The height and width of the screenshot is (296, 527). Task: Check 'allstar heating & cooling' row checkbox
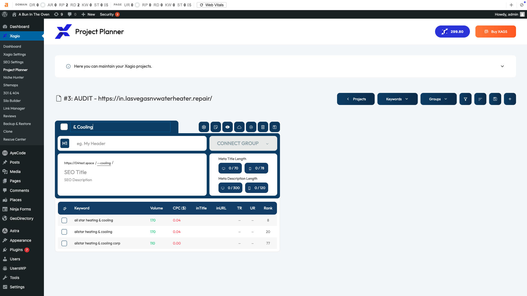pos(64,232)
